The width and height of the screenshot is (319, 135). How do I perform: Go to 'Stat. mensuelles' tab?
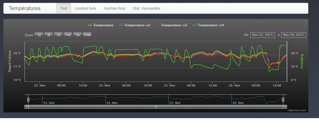(x=146, y=8)
